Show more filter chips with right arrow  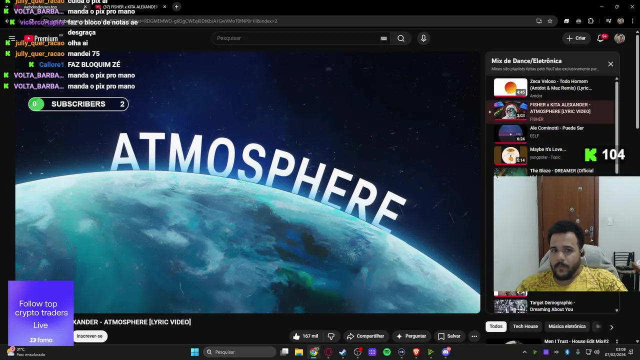(611, 327)
